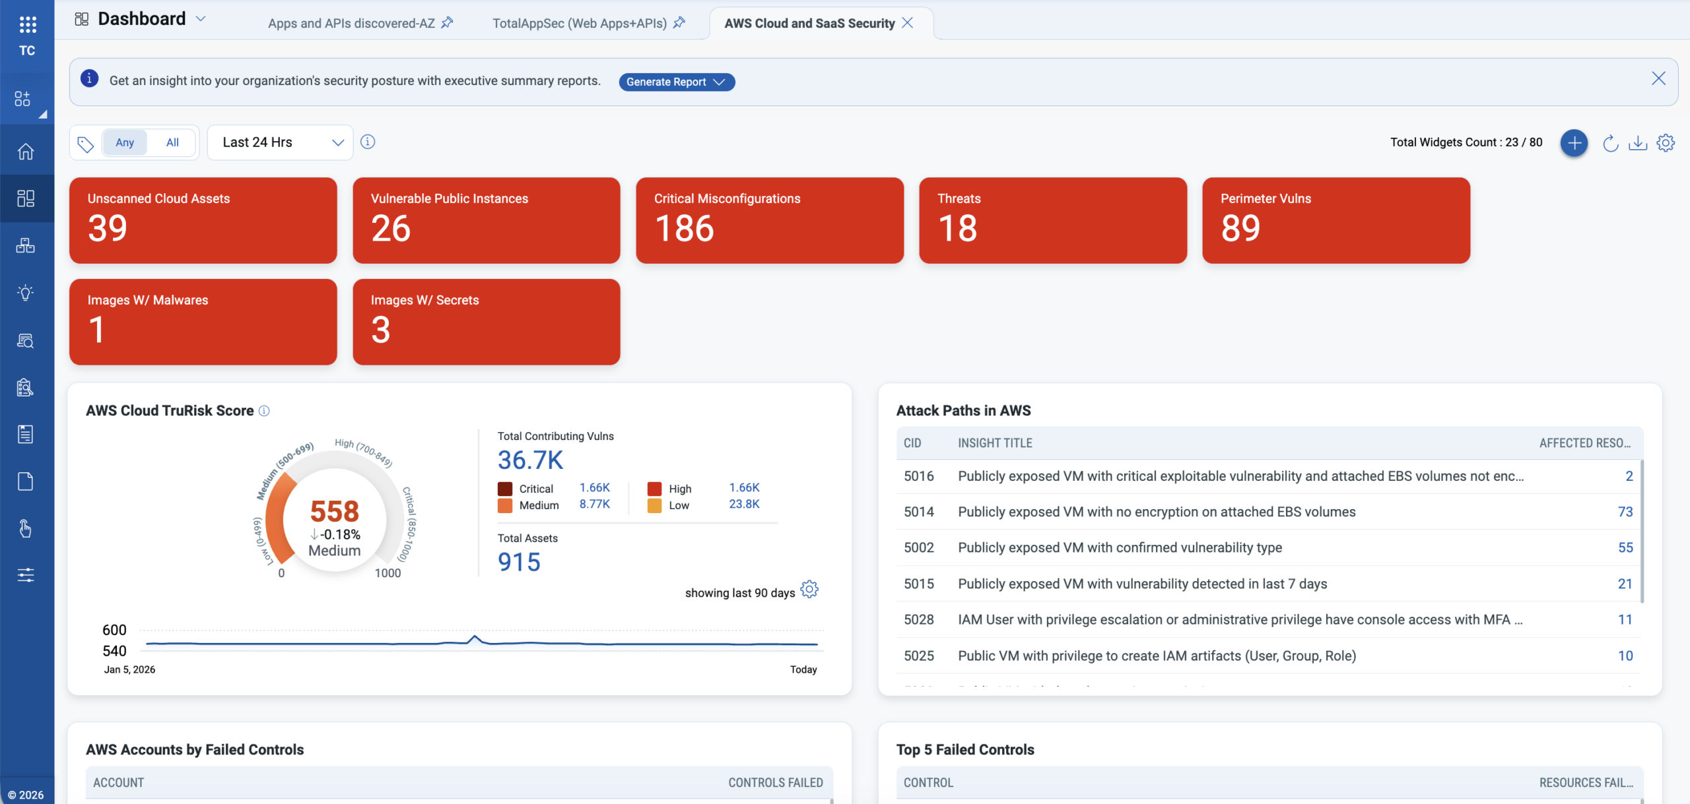1690x804 pixels.
Task: Open the Last 24 Hrs dropdown
Action: (281, 142)
